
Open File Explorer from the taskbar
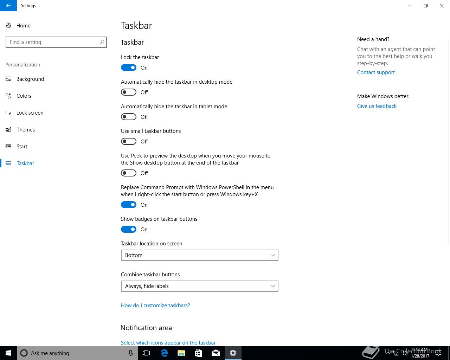(x=181, y=353)
